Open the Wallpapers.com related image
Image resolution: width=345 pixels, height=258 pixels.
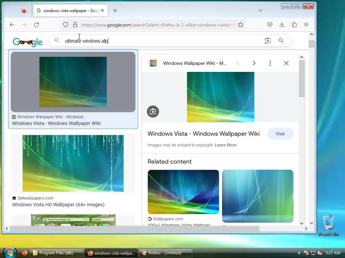click(183, 192)
